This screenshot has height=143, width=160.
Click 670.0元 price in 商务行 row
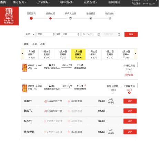[101, 101]
